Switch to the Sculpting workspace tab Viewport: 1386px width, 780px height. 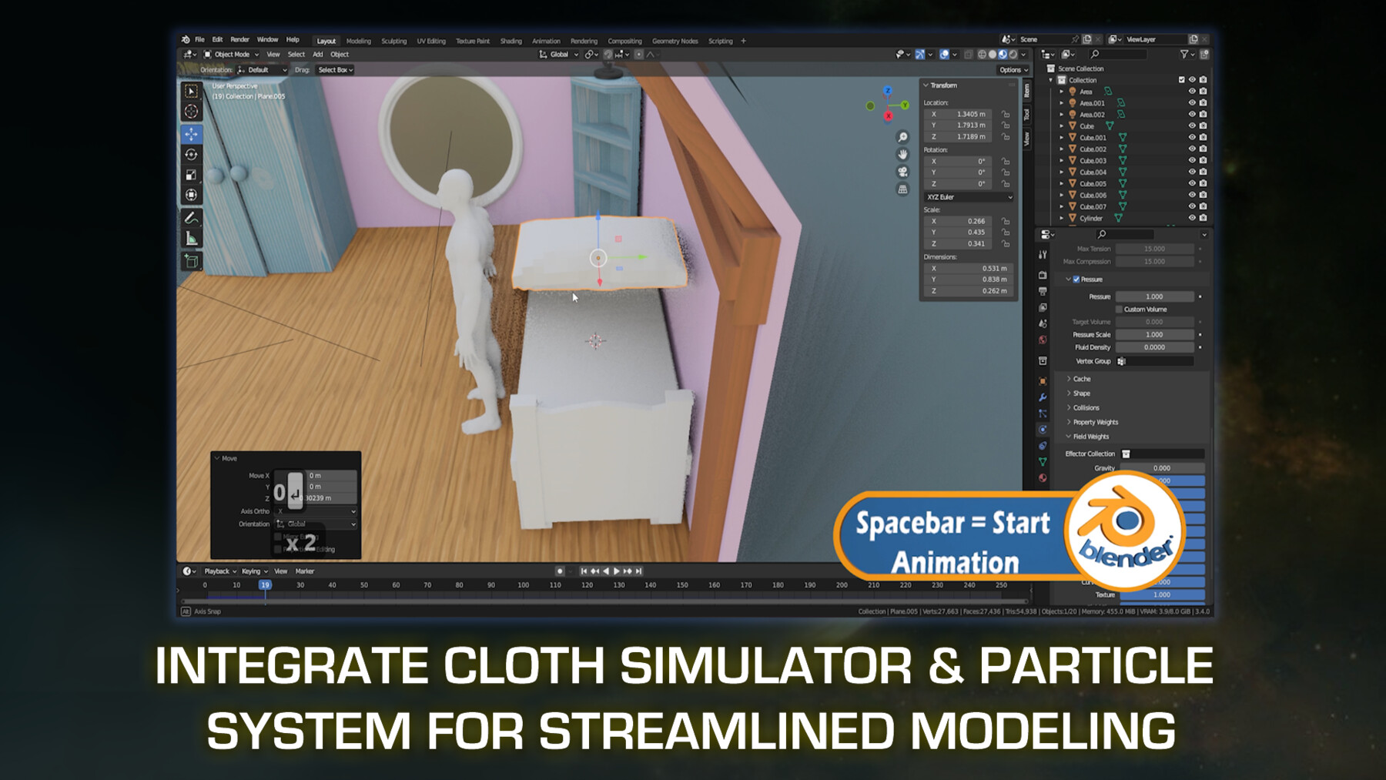pos(393,41)
